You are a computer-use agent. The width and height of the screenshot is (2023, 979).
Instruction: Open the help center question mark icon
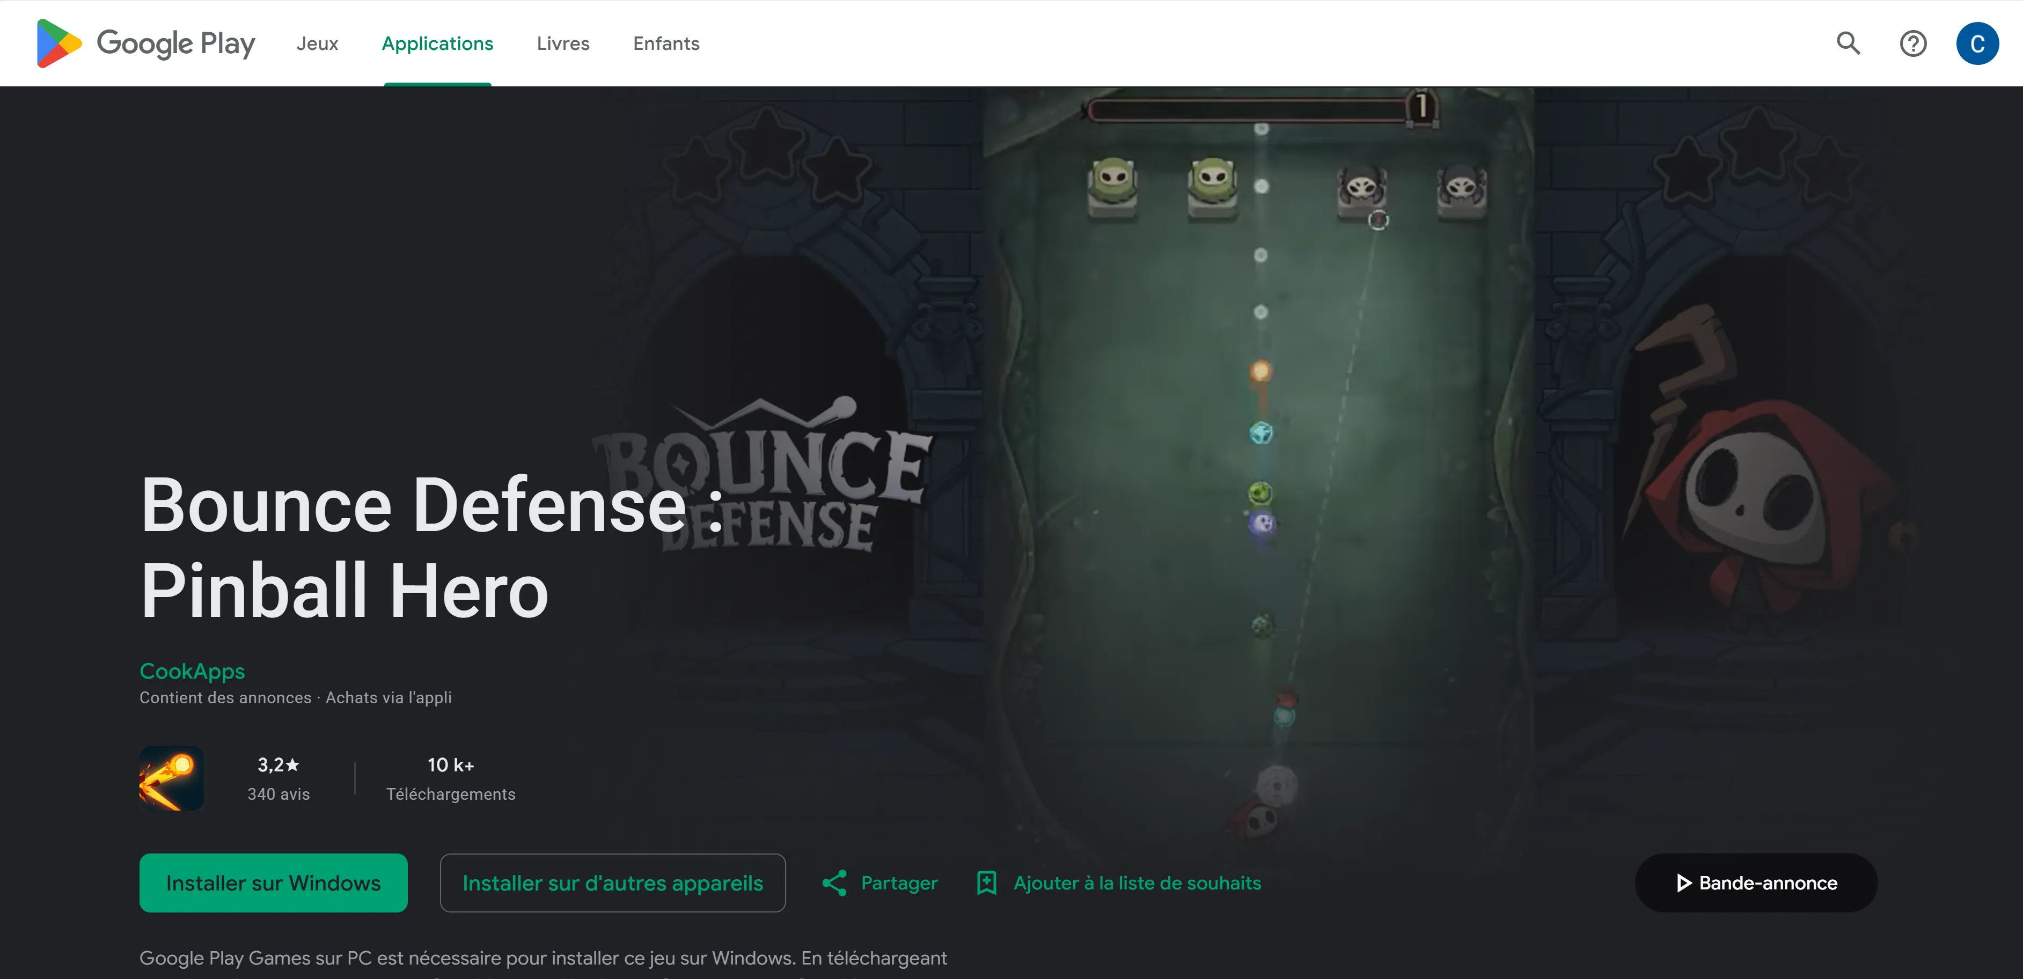(1913, 43)
